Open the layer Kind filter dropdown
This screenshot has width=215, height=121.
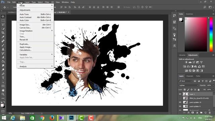(x=185, y=81)
